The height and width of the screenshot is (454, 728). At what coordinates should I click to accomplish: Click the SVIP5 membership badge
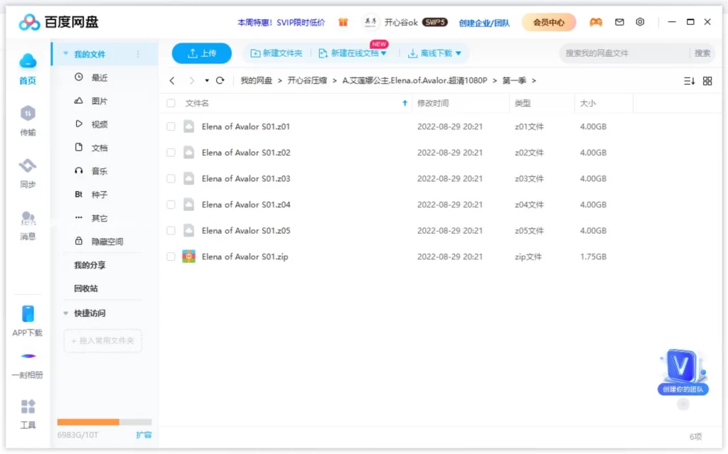tap(434, 22)
